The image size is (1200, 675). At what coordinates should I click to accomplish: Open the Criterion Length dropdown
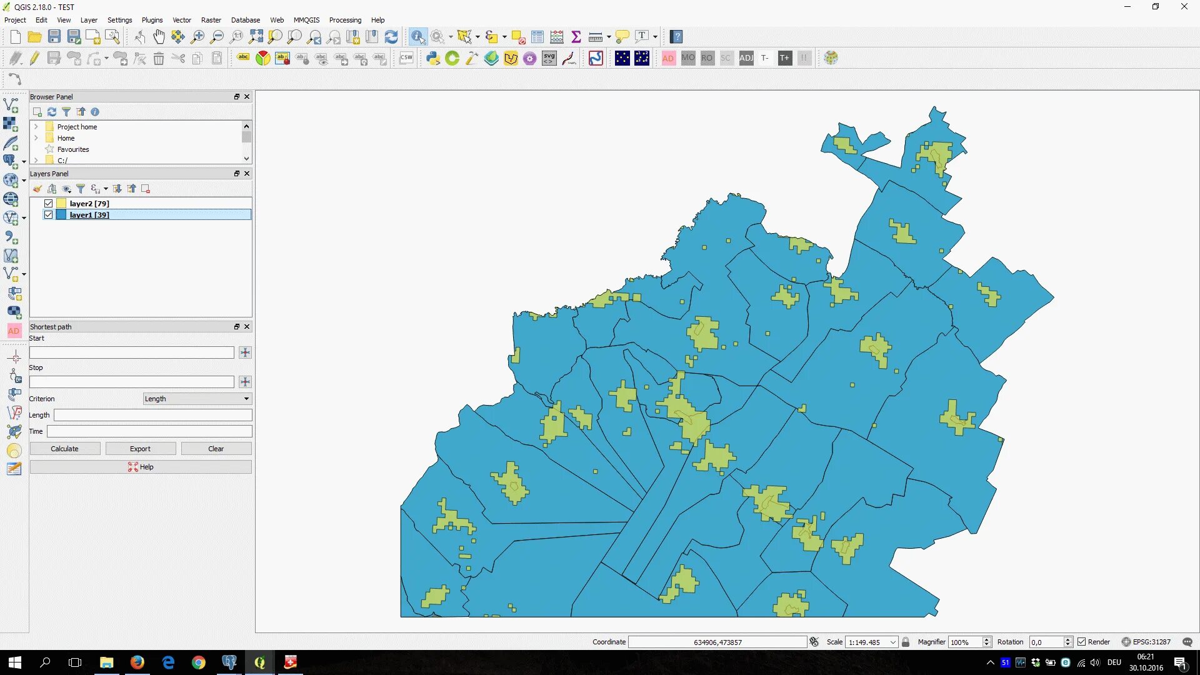(197, 399)
